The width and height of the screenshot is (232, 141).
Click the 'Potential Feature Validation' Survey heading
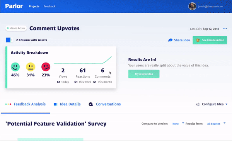point(56,124)
